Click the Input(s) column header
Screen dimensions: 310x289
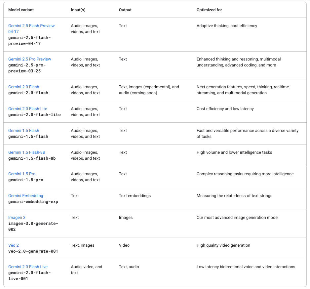(x=78, y=10)
